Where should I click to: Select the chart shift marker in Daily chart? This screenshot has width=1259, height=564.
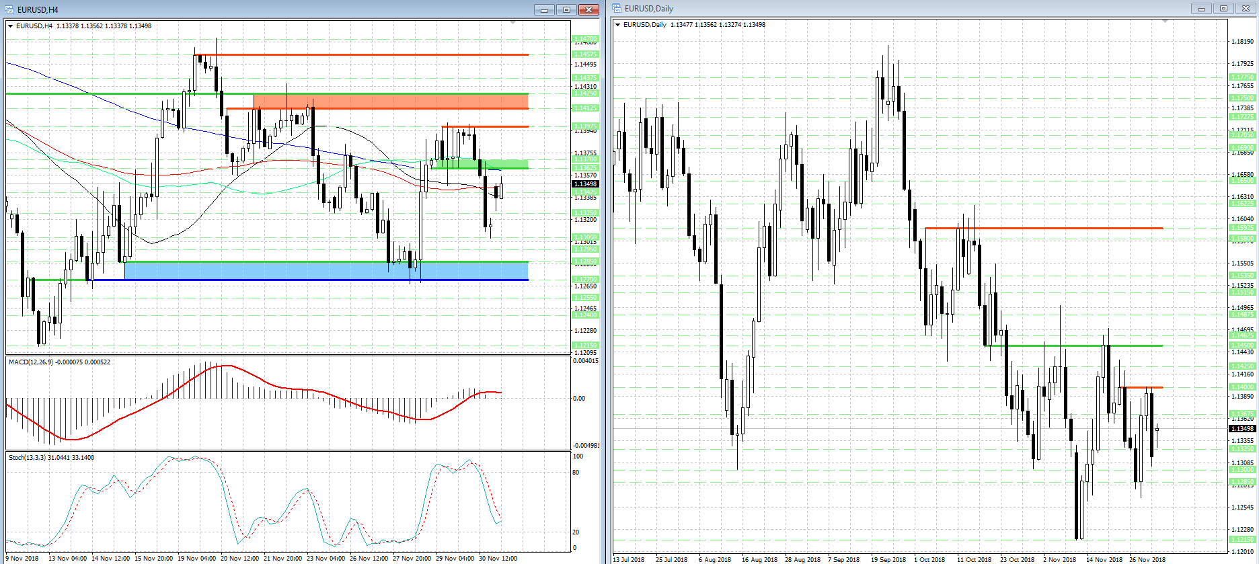click(x=1165, y=22)
